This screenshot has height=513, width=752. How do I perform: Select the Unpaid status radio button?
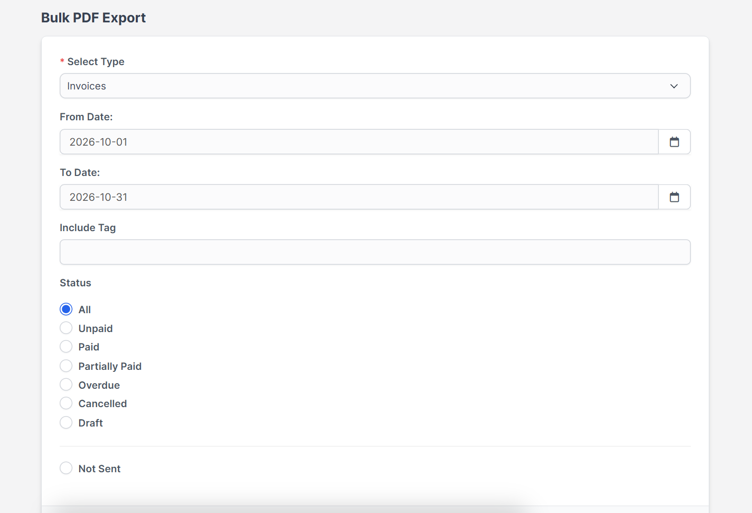(x=66, y=328)
